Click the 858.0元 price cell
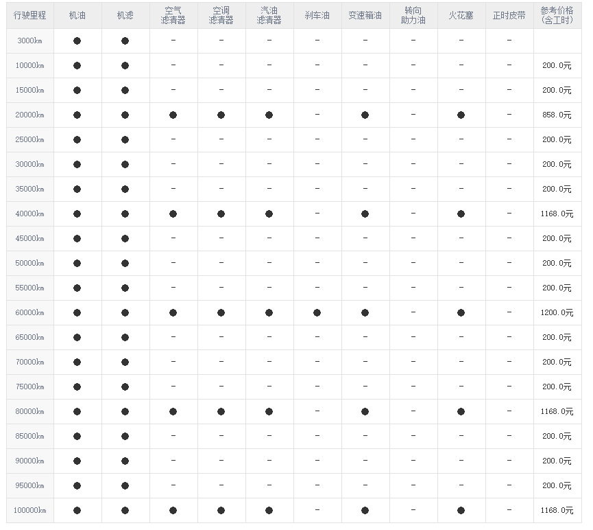Image resolution: width=593 pixels, height=530 pixels. click(556, 115)
